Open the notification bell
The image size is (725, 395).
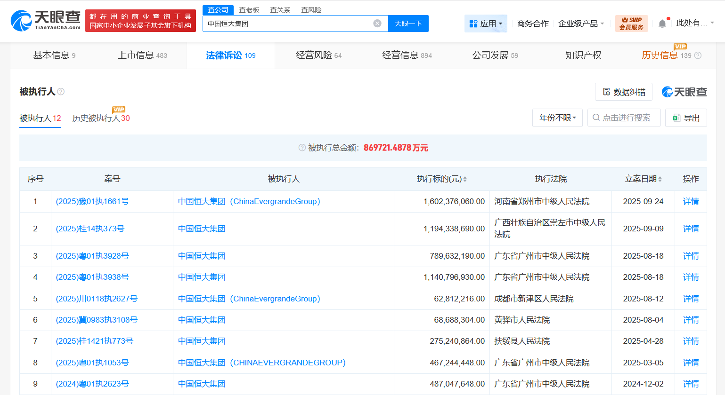tap(662, 24)
